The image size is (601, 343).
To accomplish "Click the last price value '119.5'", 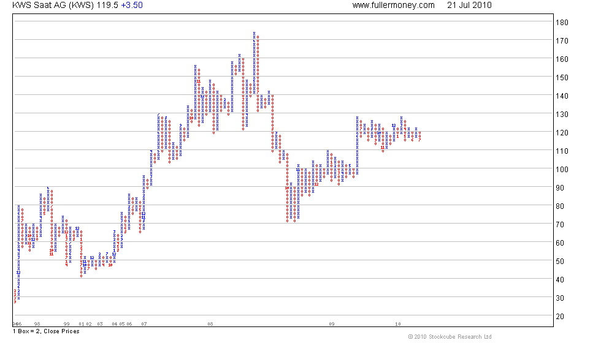I will [107, 6].
